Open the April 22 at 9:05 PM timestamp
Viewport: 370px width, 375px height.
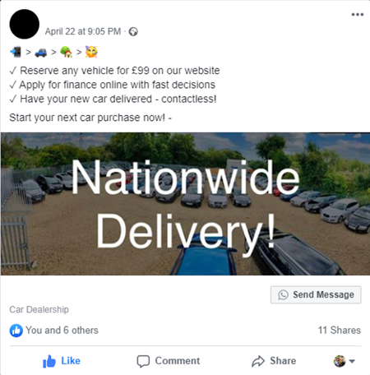(x=83, y=31)
